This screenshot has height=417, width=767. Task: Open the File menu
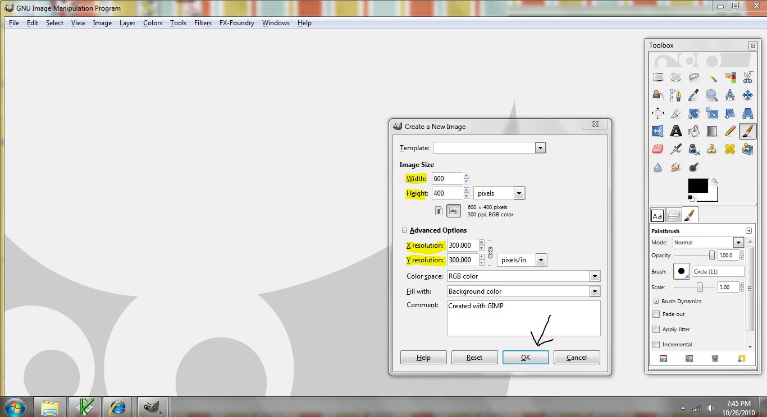coord(14,23)
